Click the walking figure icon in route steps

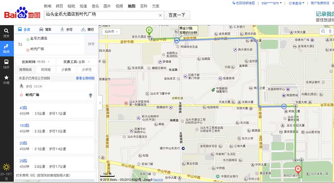pyautogui.click(x=21, y=86)
